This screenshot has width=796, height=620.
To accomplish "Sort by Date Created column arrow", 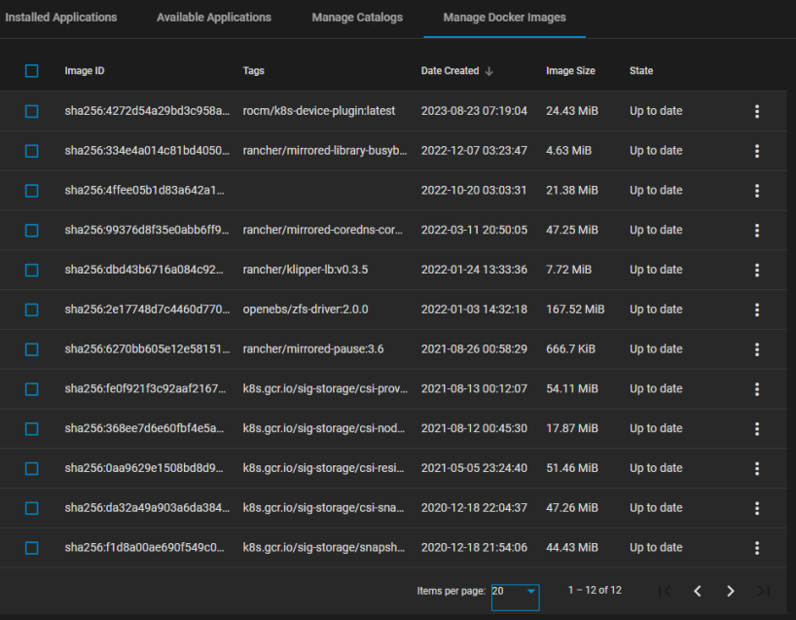I will pos(488,71).
